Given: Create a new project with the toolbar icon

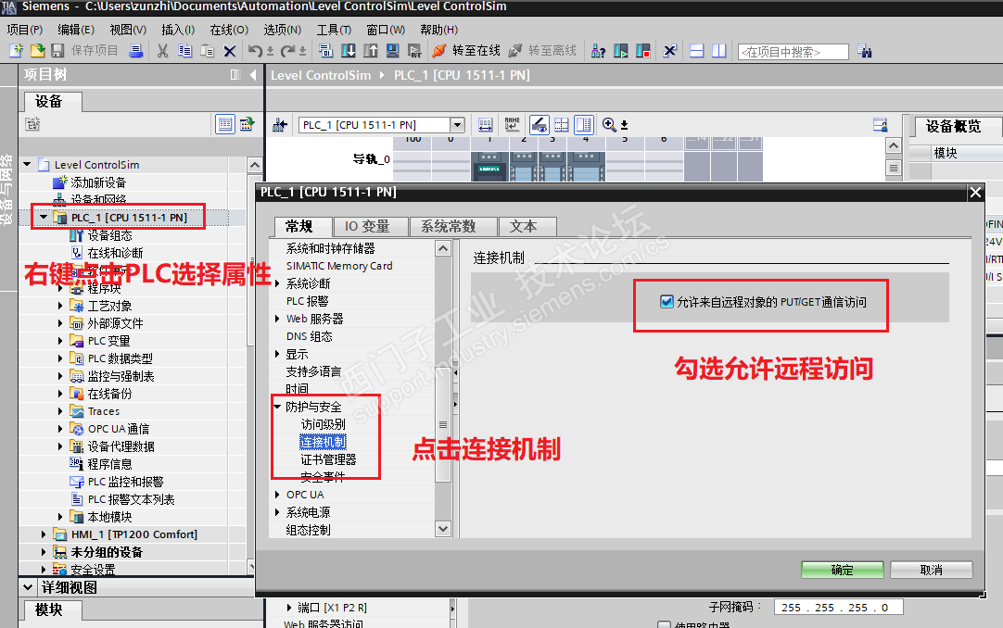Looking at the screenshot, I should [17, 50].
